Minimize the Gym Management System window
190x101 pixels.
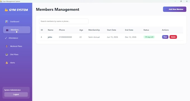click(175, 1)
